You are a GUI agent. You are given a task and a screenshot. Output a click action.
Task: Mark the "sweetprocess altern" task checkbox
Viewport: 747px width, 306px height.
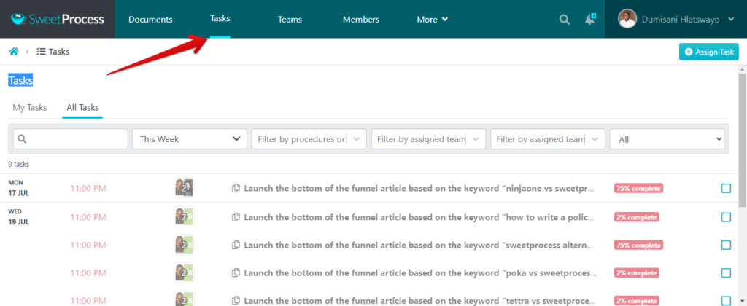[726, 245]
